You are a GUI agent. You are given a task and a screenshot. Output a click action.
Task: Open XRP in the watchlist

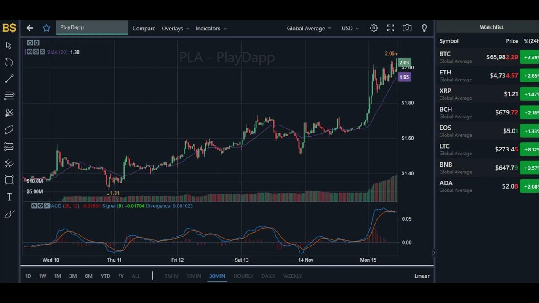[488, 94]
